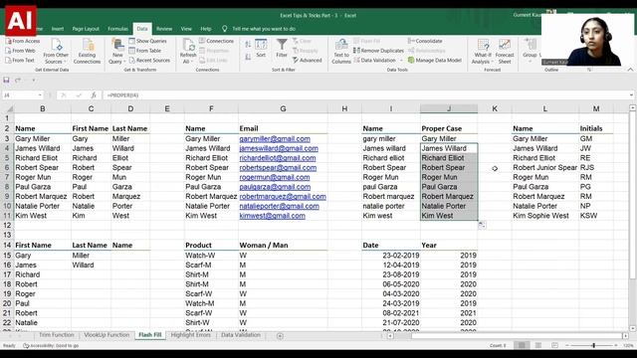Follow the jameswillard@gmail.com link

279,148
